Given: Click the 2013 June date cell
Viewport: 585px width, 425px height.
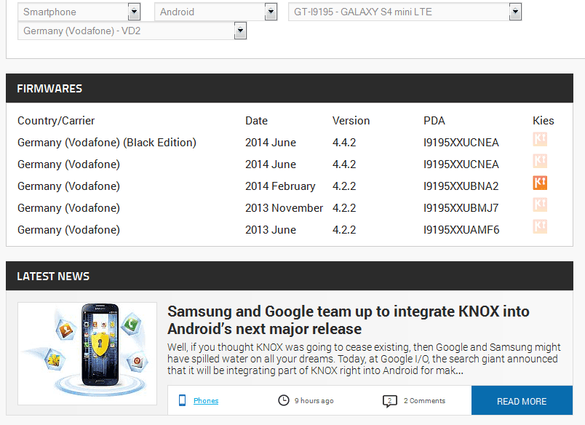Looking at the screenshot, I should 271,230.
